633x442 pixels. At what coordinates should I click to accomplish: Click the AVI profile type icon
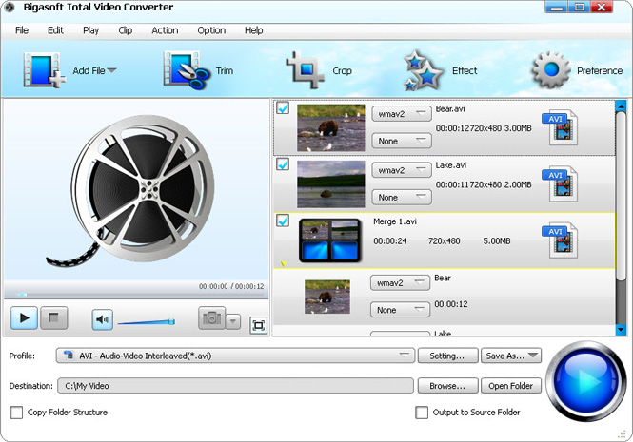pos(69,356)
